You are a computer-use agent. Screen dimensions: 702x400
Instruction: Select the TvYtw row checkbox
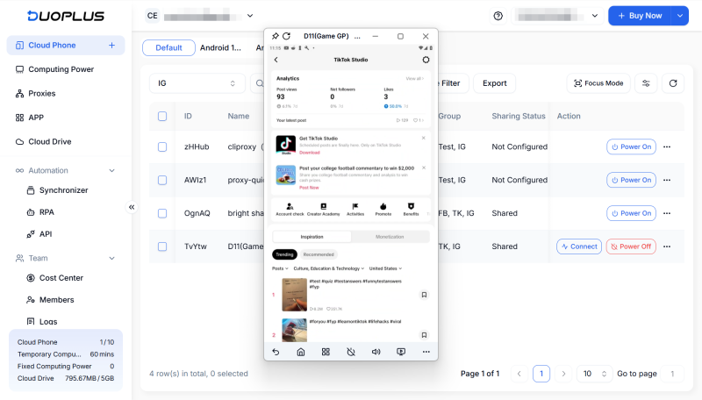pos(162,246)
